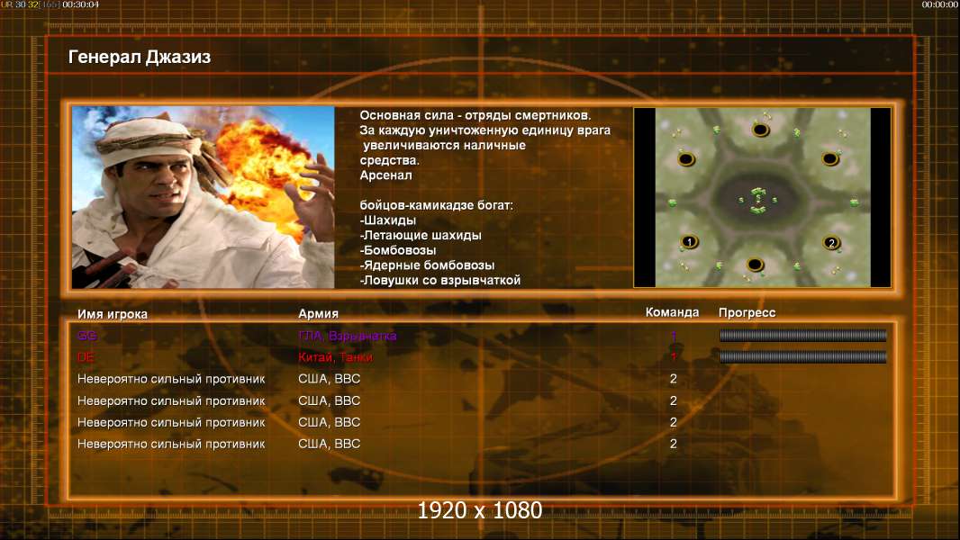Click start position marker 2 on map
The width and height of the screenshot is (960, 540).
tap(831, 243)
